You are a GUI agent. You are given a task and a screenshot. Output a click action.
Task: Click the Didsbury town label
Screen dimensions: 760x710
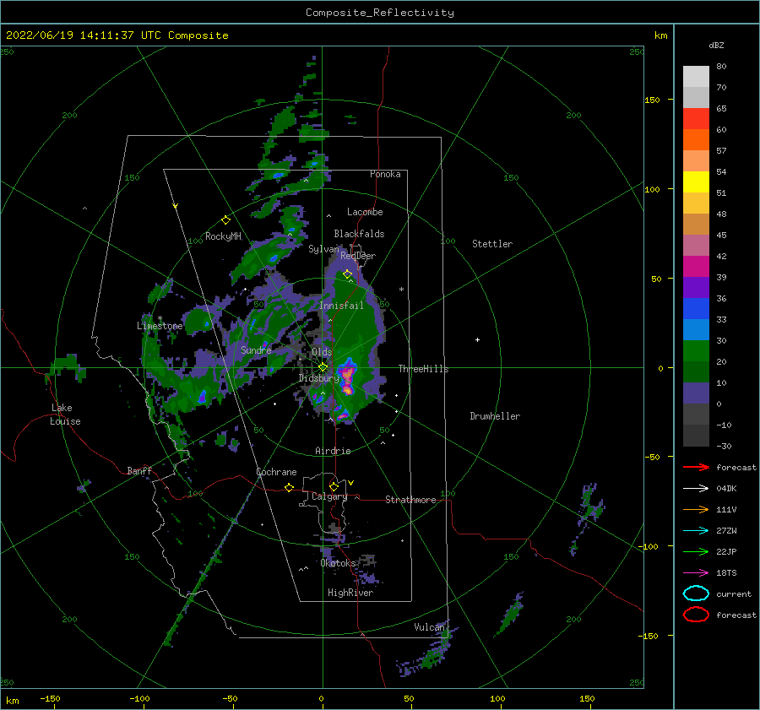tap(318, 378)
